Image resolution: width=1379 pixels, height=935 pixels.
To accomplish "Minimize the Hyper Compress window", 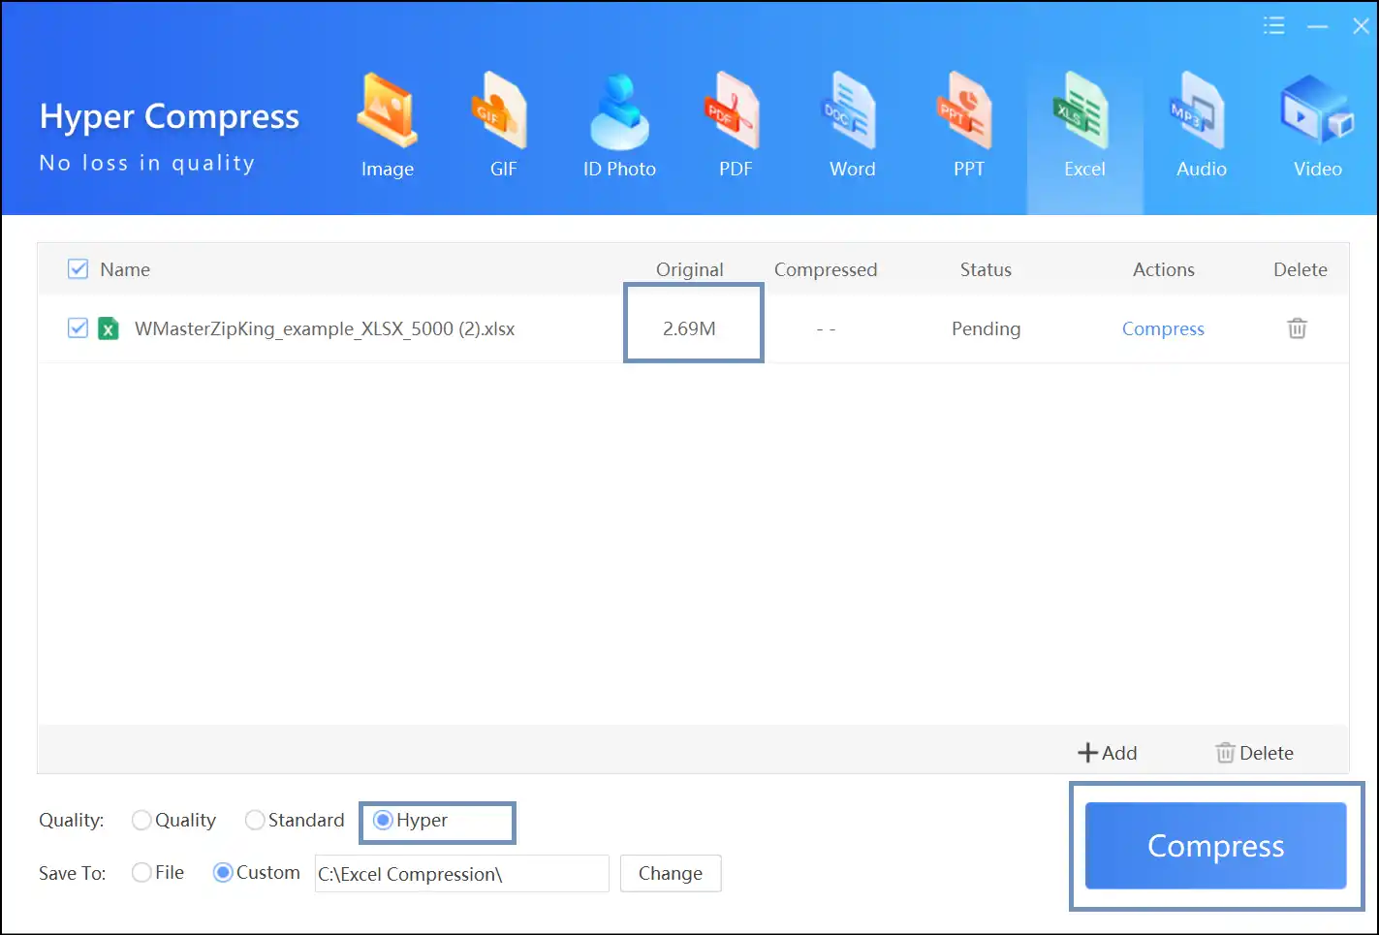I will point(1317,26).
